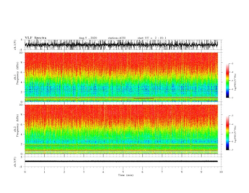Image resolution: width=249 pixels, height=193 pixels.
Task: Click ch.1(V) voltage tick label "-5"
Action: pos(21,50)
